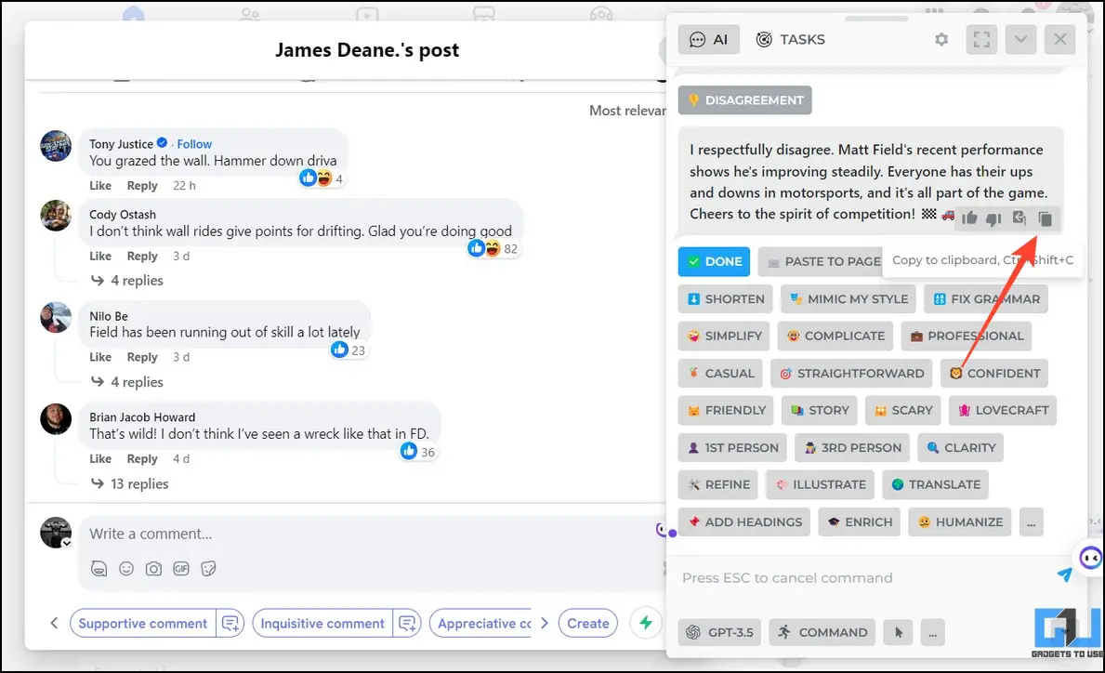Click the DONE button
Screen dimensions: 1105x673
715,261
